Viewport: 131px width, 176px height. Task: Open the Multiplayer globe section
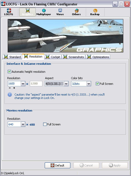[x=44, y=12]
